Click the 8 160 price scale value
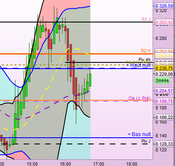Screen dimensions: 175x166 [161, 122]
